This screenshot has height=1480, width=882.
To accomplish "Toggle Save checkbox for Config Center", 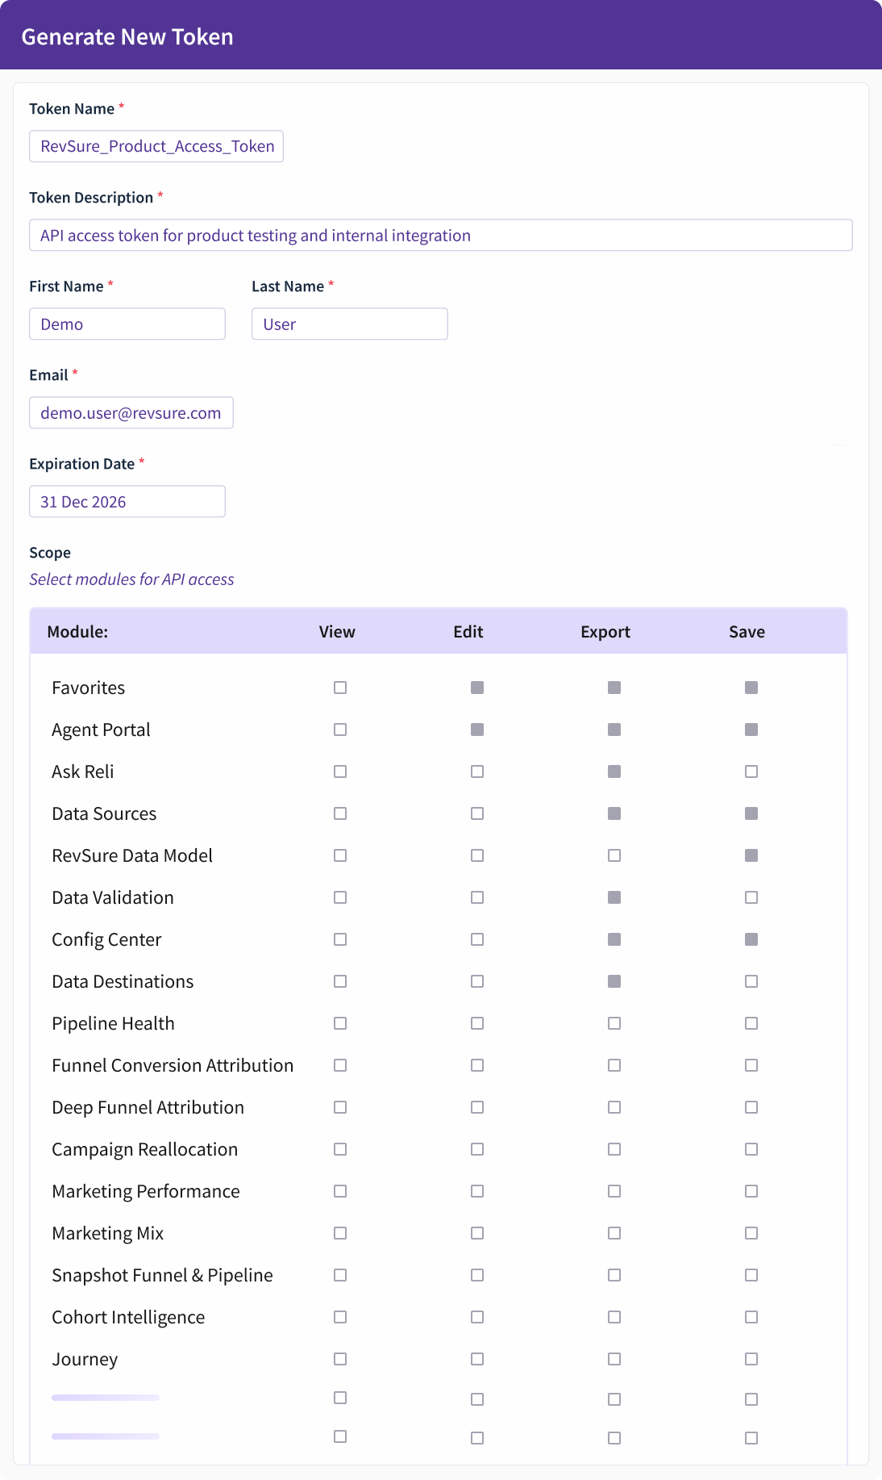I will (x=751, y=939).
